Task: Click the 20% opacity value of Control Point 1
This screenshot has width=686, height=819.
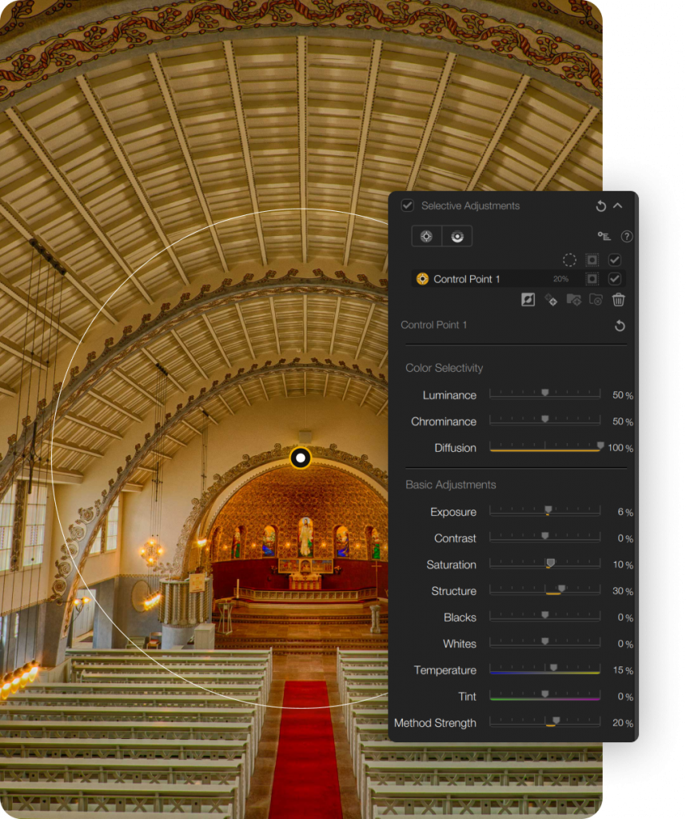Action: pos(562,278)
